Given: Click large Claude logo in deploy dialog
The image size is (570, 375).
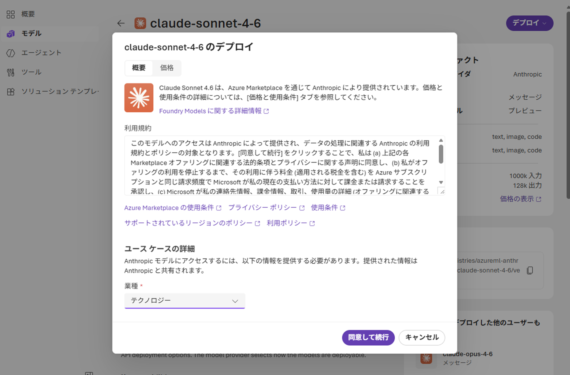Looking at the screenshot, I should point(139,98).
